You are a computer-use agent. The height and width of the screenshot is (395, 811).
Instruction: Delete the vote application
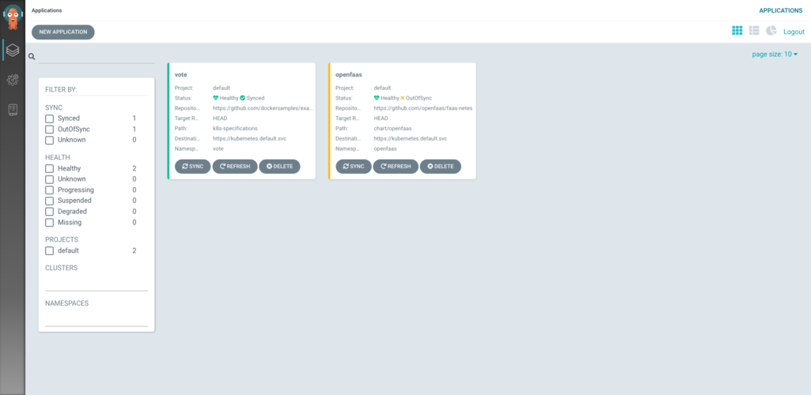pos(279,166)
